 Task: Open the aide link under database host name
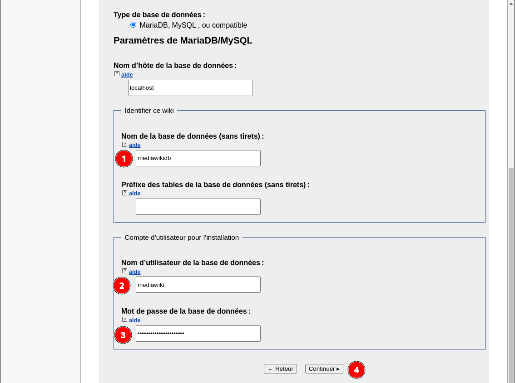pyautogui.click(x=127, y=74)
